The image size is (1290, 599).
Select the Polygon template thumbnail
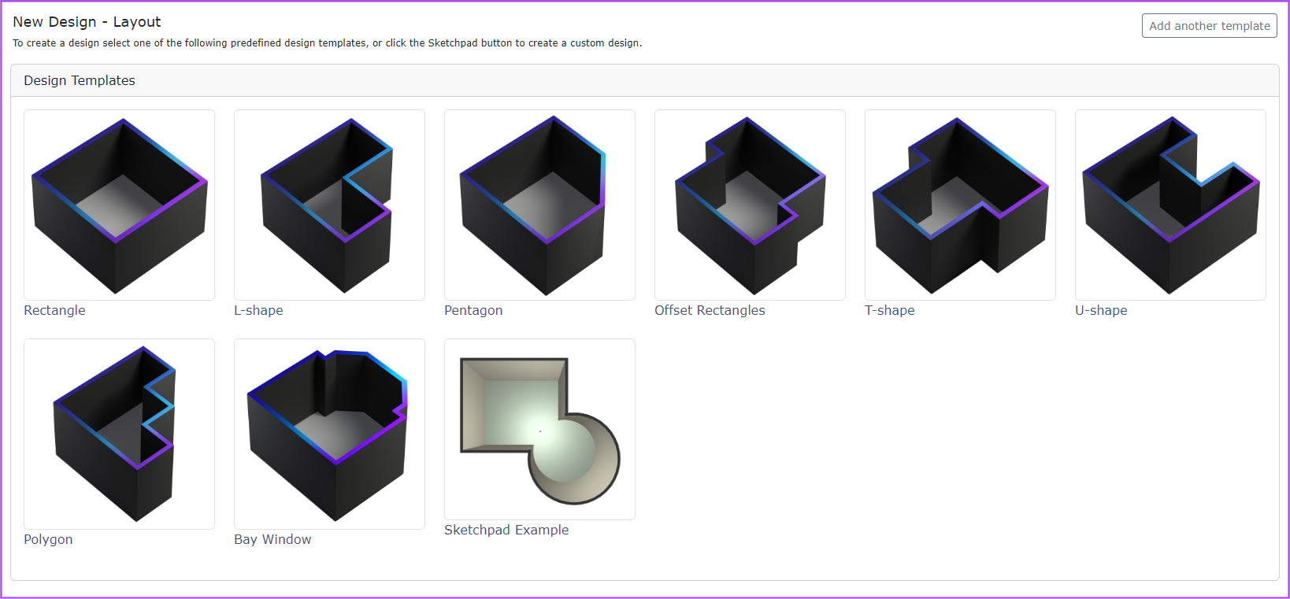(119, 434)
